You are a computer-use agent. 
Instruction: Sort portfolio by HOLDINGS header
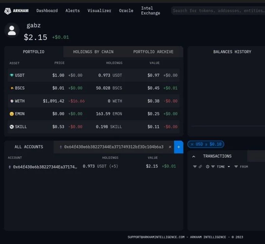click(x=114, y=63)
